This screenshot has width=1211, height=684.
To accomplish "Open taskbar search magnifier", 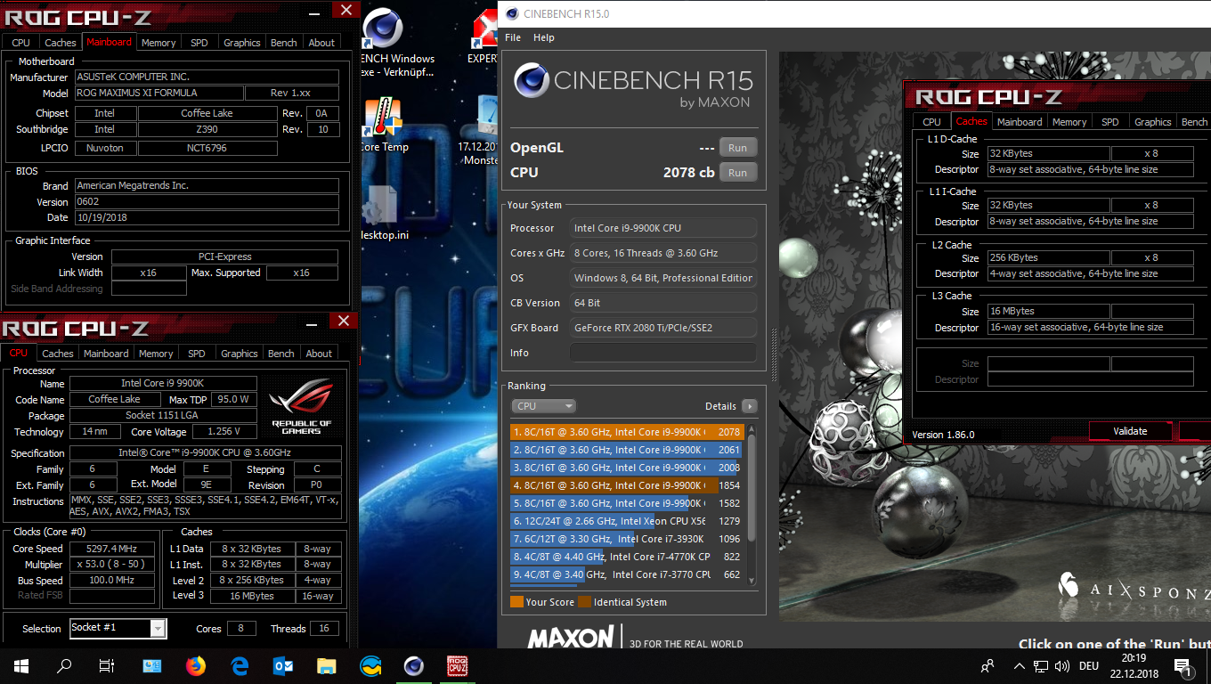I will point(64,665).
